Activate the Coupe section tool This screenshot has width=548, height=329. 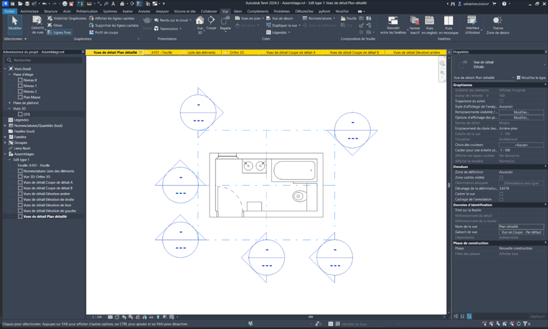211,23
